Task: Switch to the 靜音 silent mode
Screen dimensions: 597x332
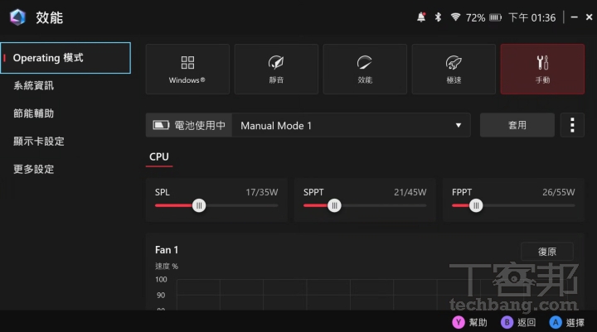Action: click(276, 70)
